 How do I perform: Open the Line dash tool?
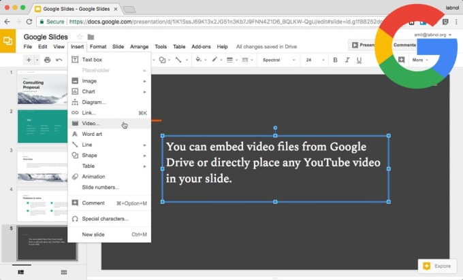click(245, 60)
